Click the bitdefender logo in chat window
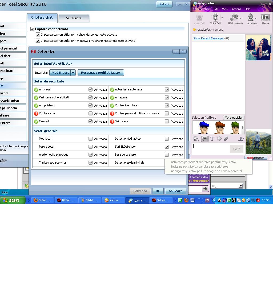This screenshot has width=273, height=283. tap(256, 158)
